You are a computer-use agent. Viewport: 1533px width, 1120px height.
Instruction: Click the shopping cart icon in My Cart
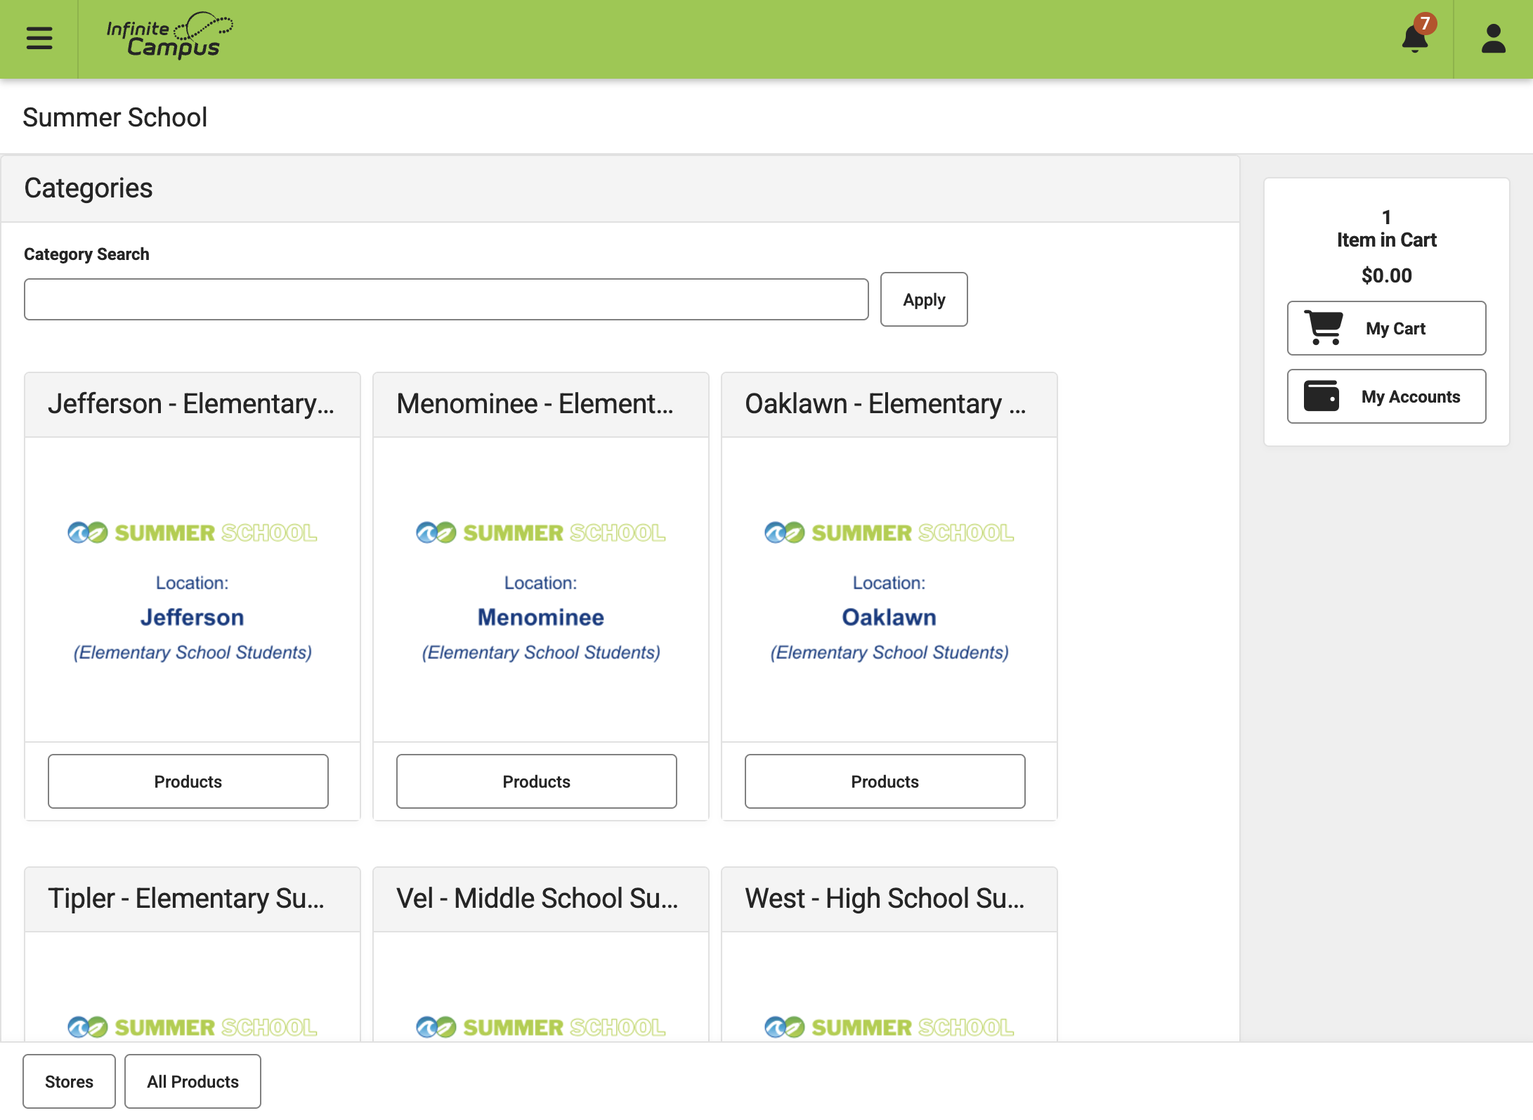pos(1324,327)
